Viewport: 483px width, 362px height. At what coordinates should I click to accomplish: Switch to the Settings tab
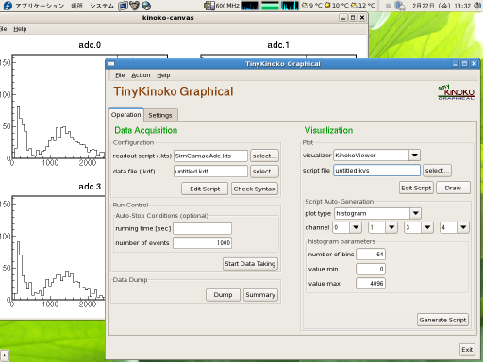(x=160, y=115)
